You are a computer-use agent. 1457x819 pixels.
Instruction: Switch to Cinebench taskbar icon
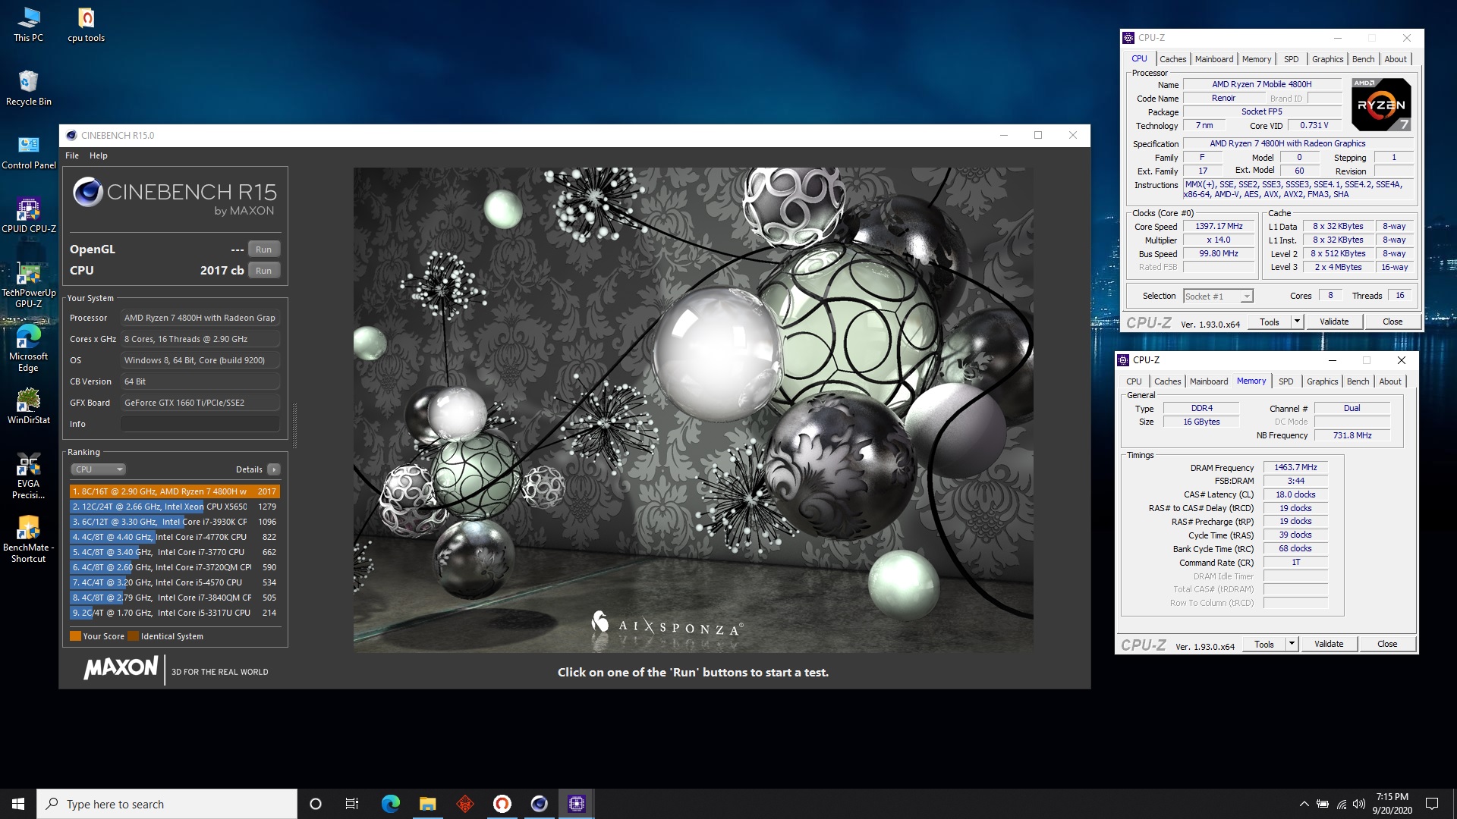[x=540, y=804]
